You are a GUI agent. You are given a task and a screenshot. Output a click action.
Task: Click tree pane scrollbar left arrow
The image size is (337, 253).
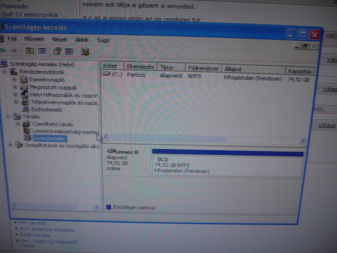[14, 205]
